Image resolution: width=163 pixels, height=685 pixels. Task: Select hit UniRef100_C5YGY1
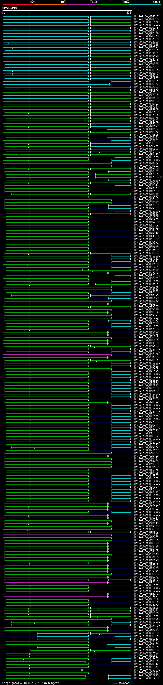click(x=146, y=50)
